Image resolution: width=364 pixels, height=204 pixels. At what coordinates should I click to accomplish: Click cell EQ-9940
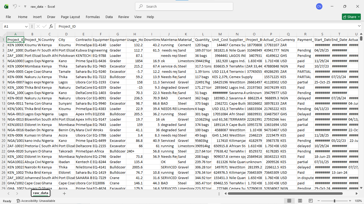100,103
